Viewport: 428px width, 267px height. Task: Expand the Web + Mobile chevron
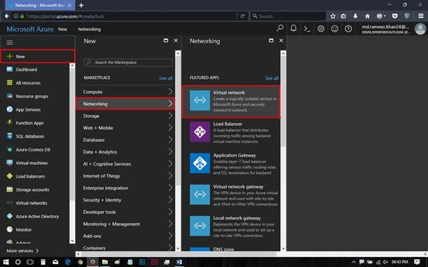pyautogui.click(x=171, y=128)
